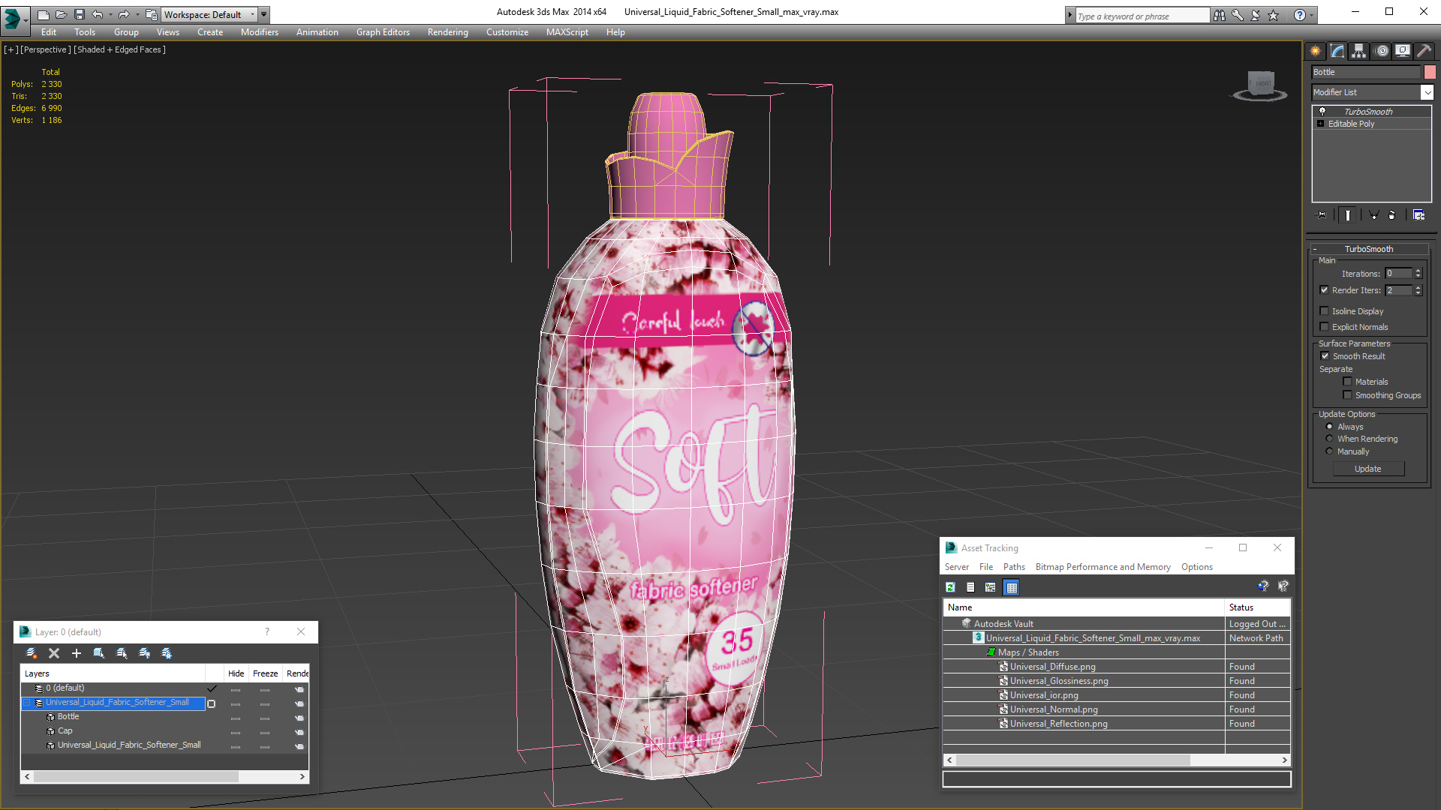Undo the last action using the undo arrow
This screenshot has height=810, width=1441.
(97, 14)
